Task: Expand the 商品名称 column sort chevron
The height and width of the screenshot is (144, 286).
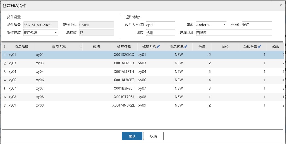Action: click(81, 47)
